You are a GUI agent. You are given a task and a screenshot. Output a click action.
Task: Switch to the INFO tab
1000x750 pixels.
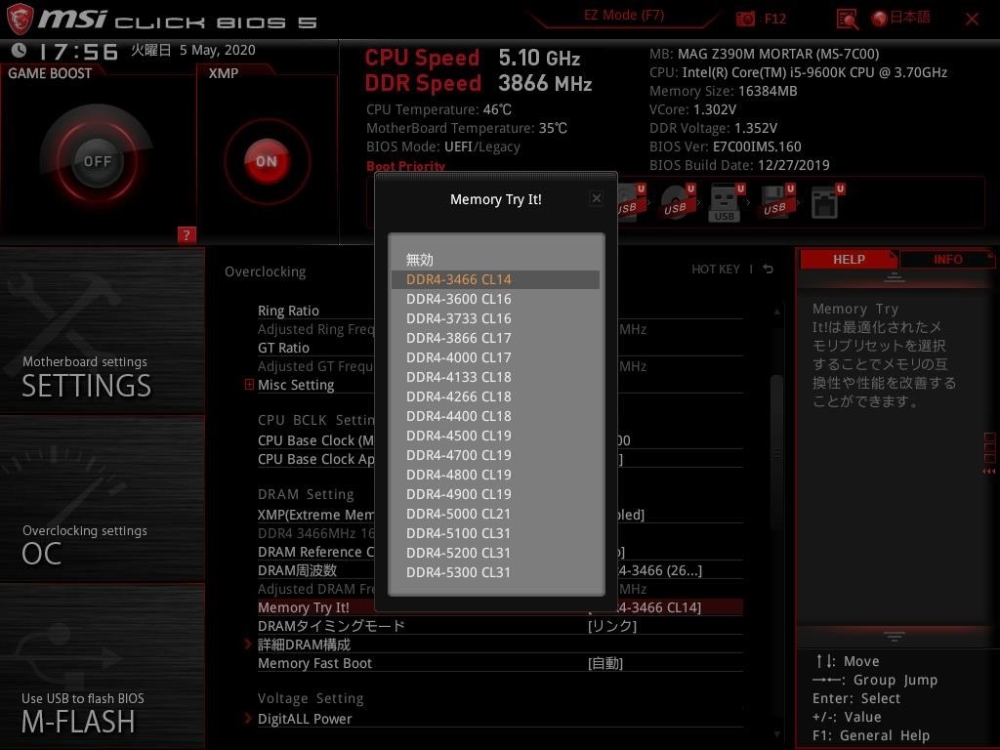tap(946, 259)
